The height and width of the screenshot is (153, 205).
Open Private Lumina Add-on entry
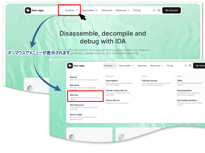tap(118, 93)
